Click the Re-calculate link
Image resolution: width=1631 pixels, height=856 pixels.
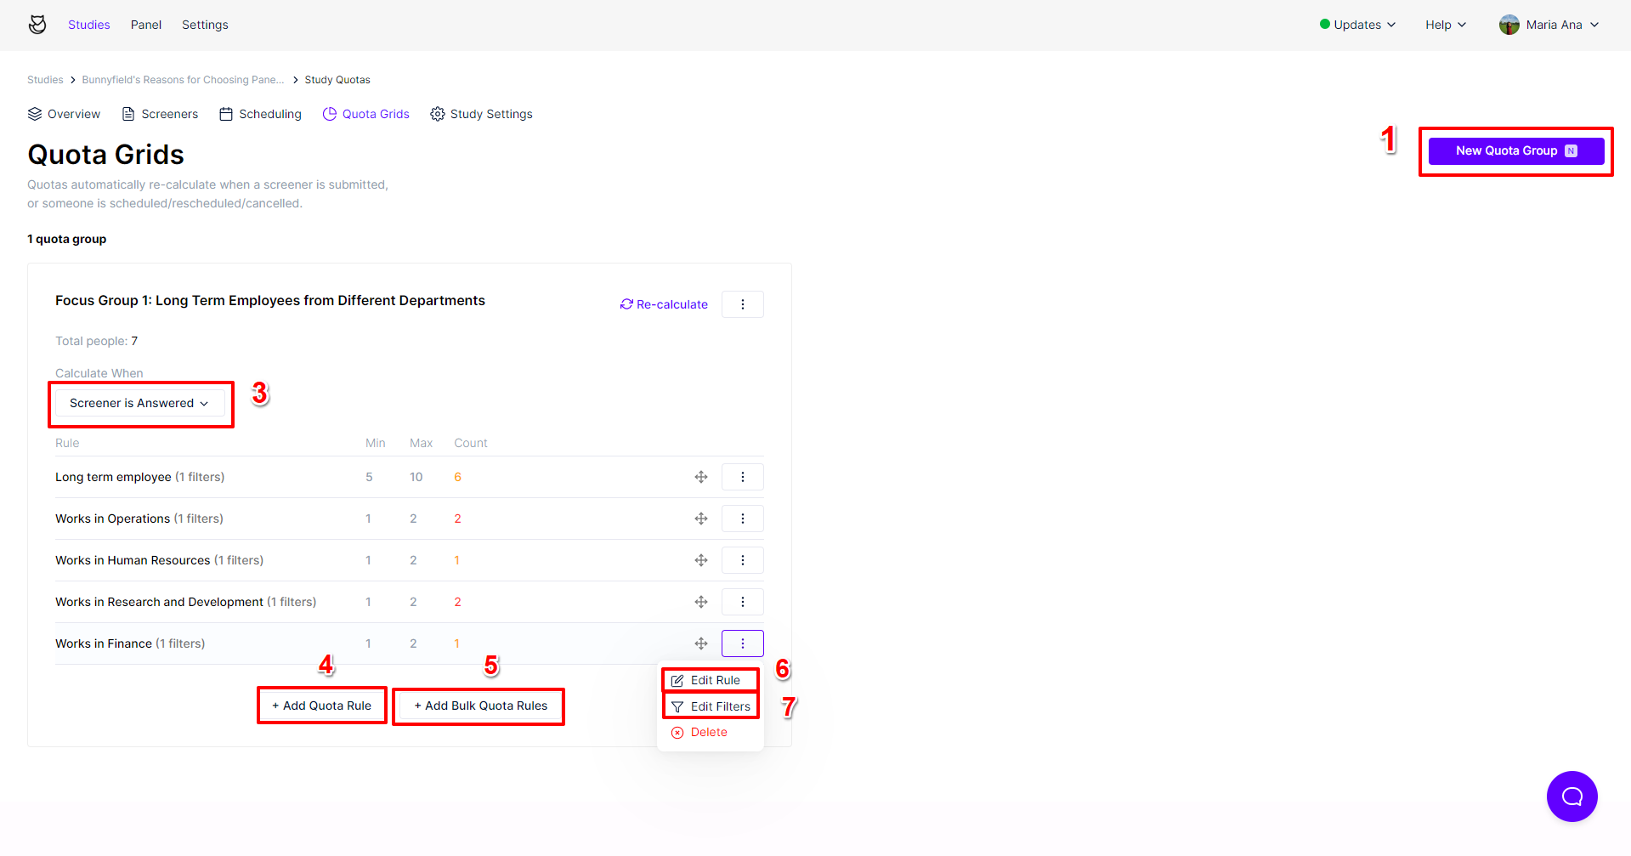tap(664, 304)
